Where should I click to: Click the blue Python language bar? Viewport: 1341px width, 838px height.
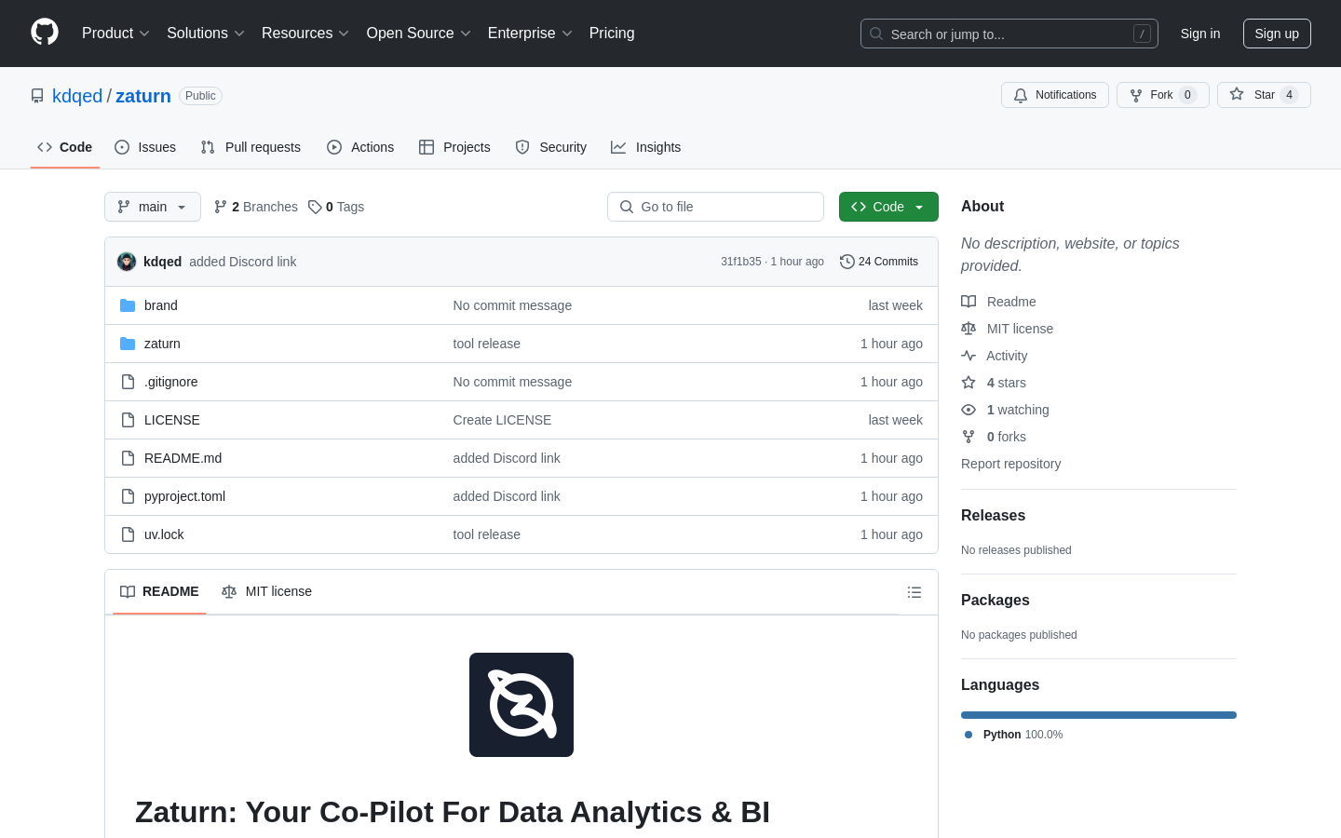[1099, 715]
